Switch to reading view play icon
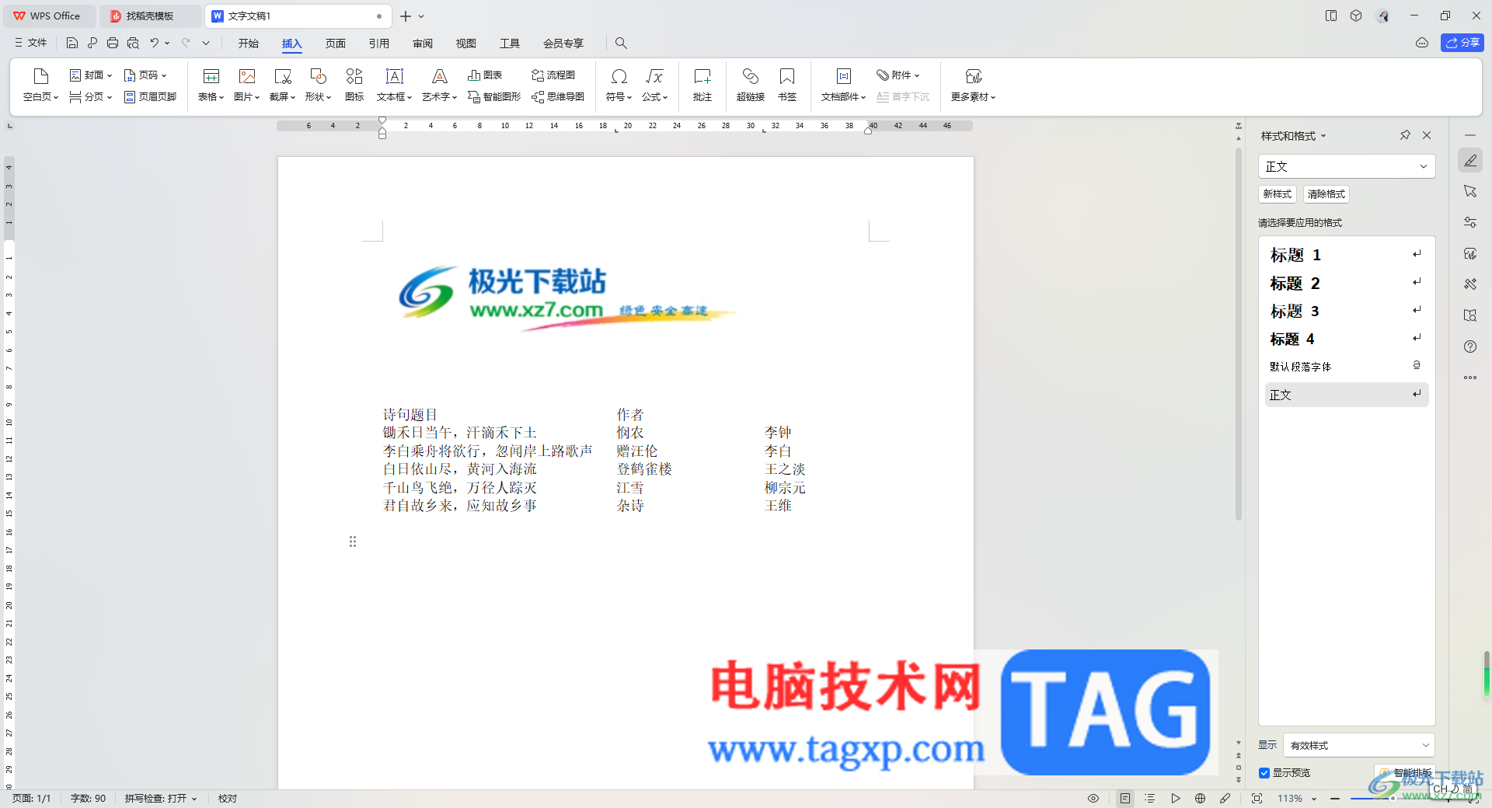 [x=1176, y=799]
